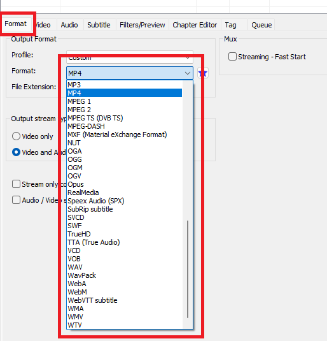Select VCD format
The width and height of the screenshot is (327, 341).
click(x=125, y=250)
